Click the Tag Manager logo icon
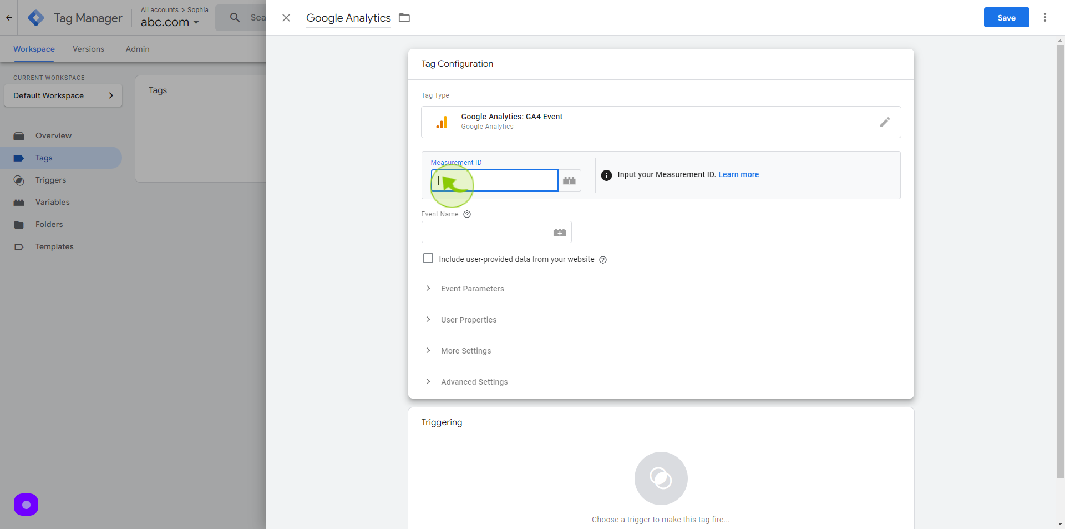 (36, 18)
